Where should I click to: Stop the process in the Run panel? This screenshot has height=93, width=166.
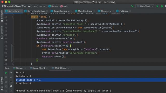click(x=6, y=78)
